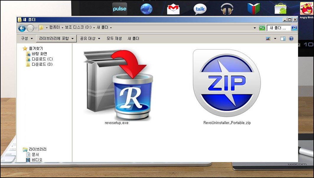
Task: Maximize the 새 폴더 window
Action: (x=289, y=19)
